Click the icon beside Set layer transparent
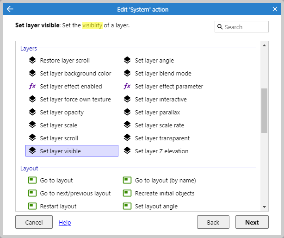The image size is (284, 238). 127,138
